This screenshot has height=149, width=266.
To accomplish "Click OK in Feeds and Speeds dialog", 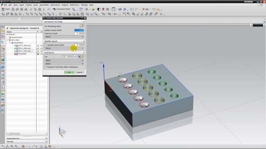I will [x=69, y=72].
